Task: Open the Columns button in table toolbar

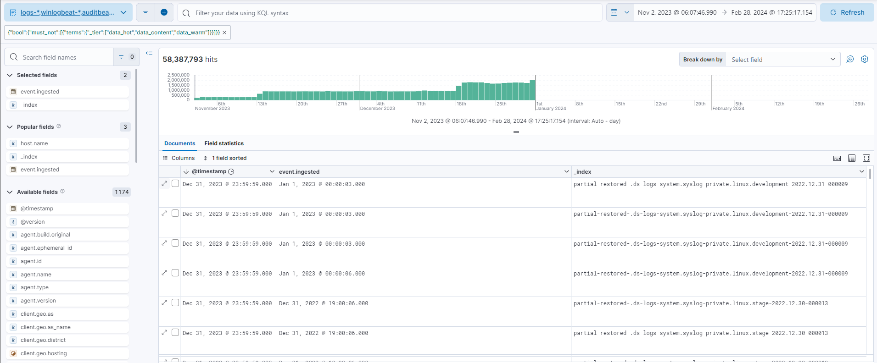Action: click(179, 158)
